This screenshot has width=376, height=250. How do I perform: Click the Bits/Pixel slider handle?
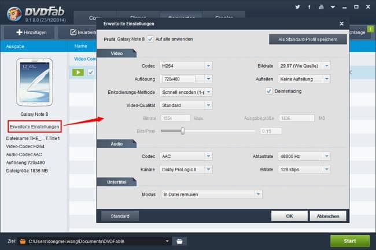click(183, 131)
